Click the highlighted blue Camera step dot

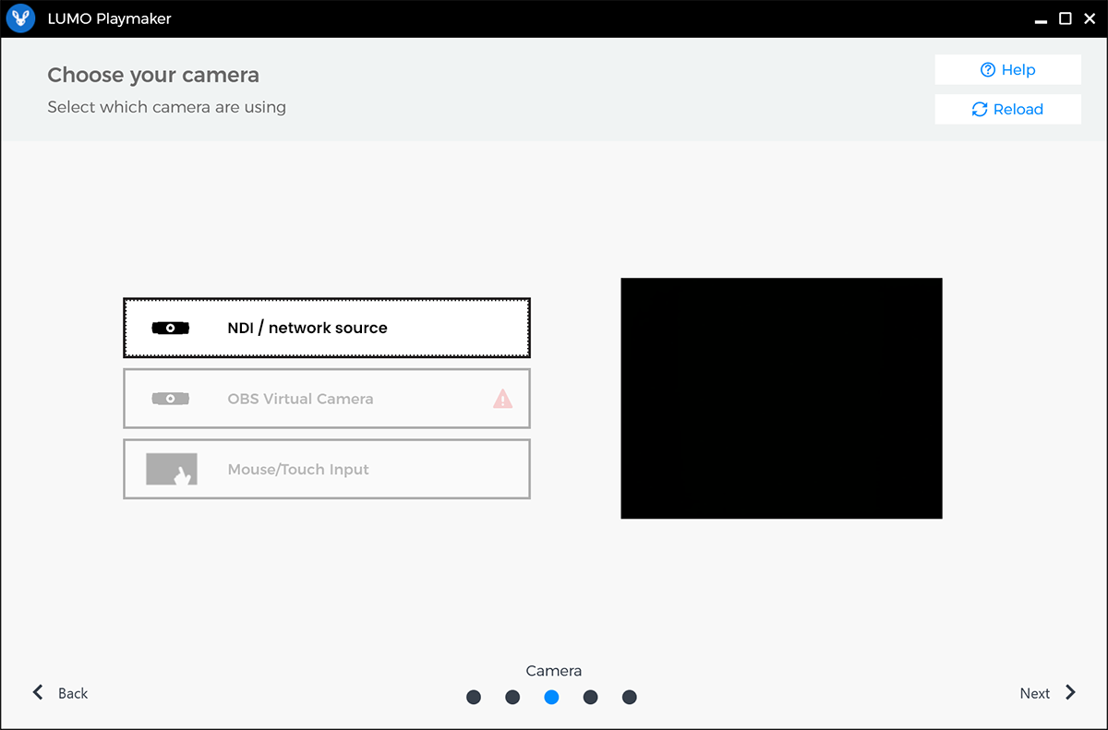(551, 698)
